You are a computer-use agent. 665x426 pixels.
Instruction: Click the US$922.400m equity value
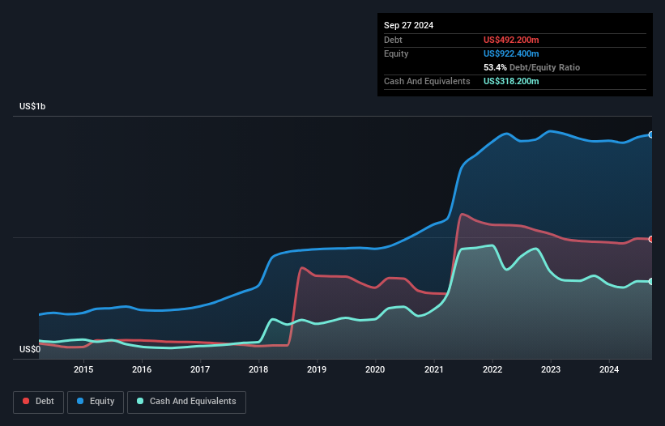coord(511,53)
